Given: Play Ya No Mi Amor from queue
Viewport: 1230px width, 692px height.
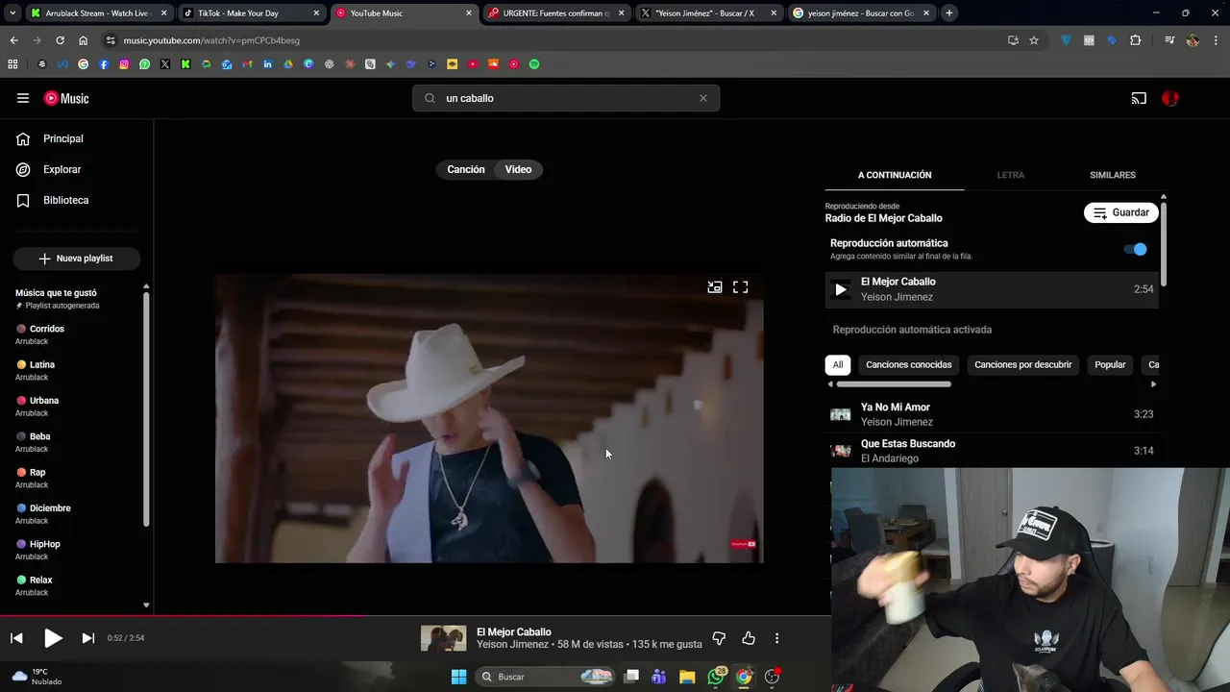Looking at the screenshot, I should (x=992, y=414).
